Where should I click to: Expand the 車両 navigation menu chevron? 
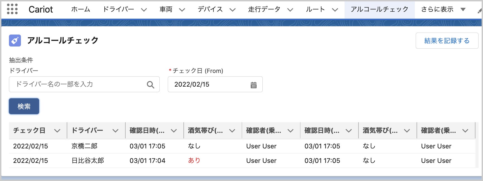[182, 10]
